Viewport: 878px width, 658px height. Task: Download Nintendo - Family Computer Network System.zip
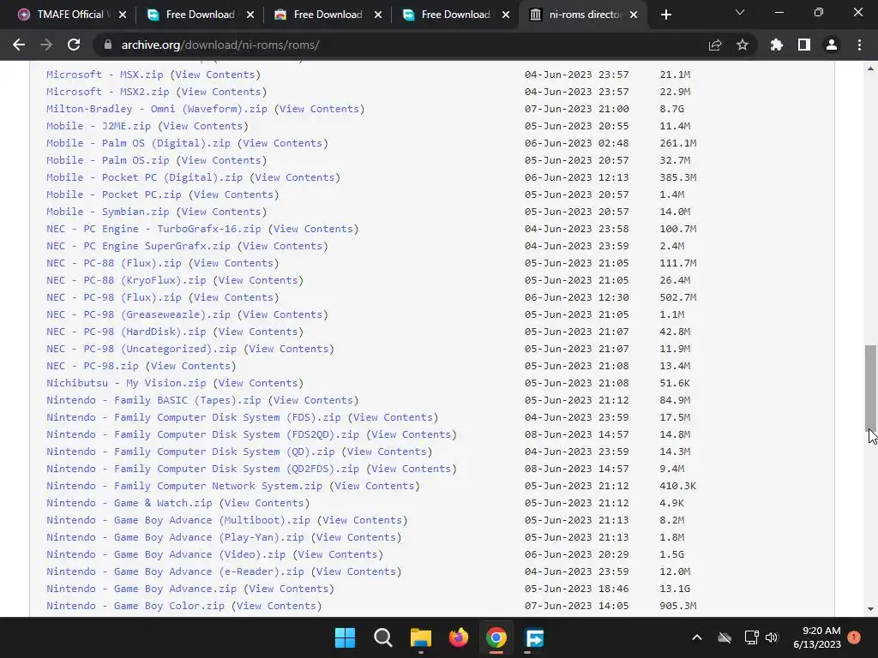[x=184, y=486]
